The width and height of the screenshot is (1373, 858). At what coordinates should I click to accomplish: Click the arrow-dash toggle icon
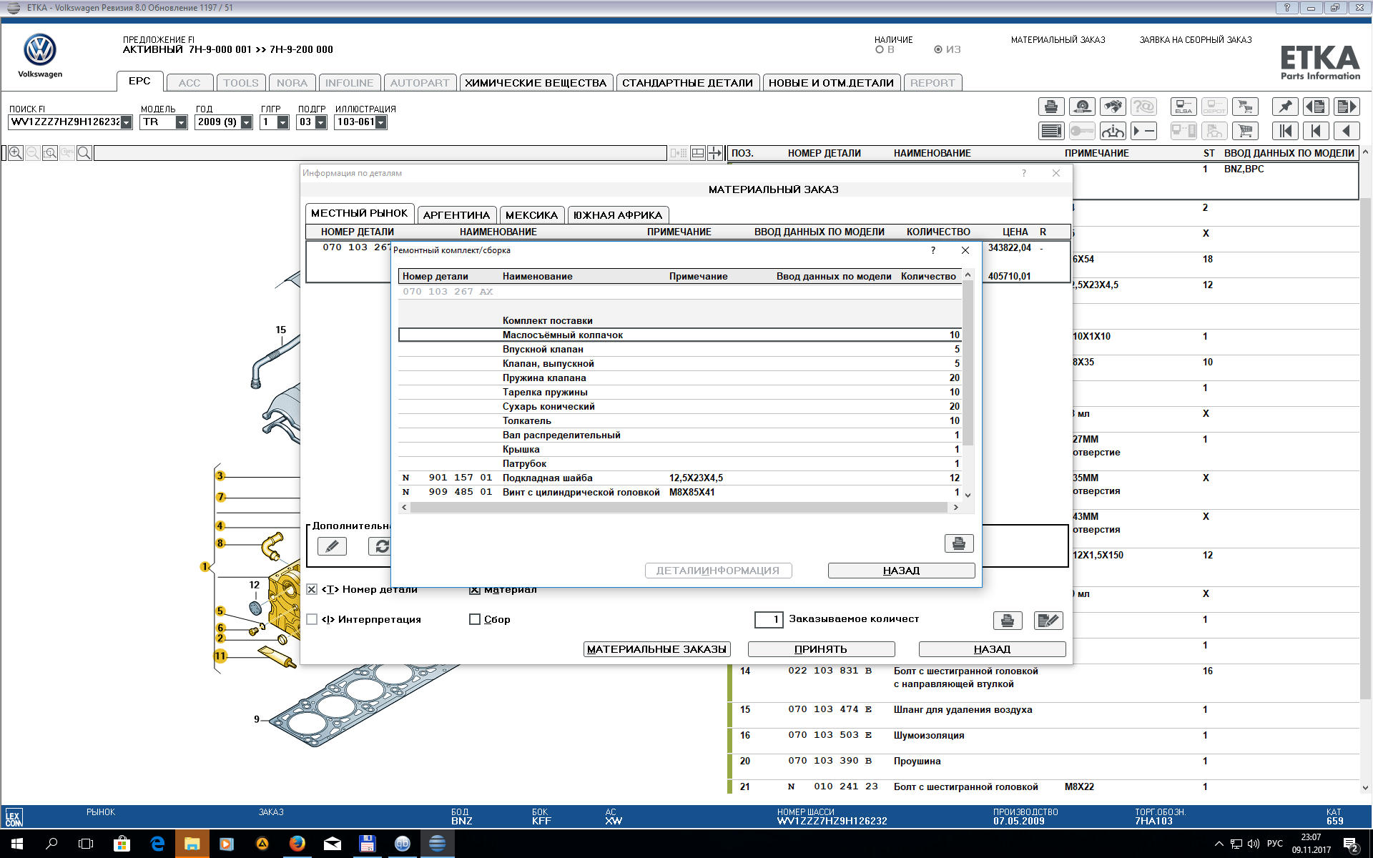1143,131
